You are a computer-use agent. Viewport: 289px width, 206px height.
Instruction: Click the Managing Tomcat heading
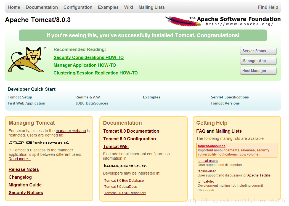pos(32,123)
